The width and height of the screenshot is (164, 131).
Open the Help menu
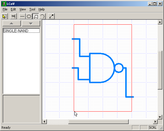click(x=42, y=10)
